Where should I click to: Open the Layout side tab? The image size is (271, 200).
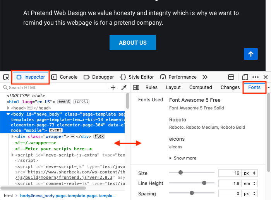[x=173, y=87]
